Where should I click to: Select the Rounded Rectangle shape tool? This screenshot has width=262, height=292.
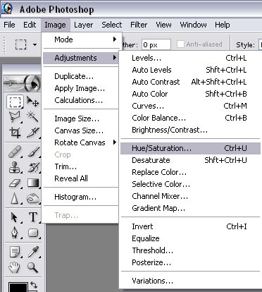[33, 233]
